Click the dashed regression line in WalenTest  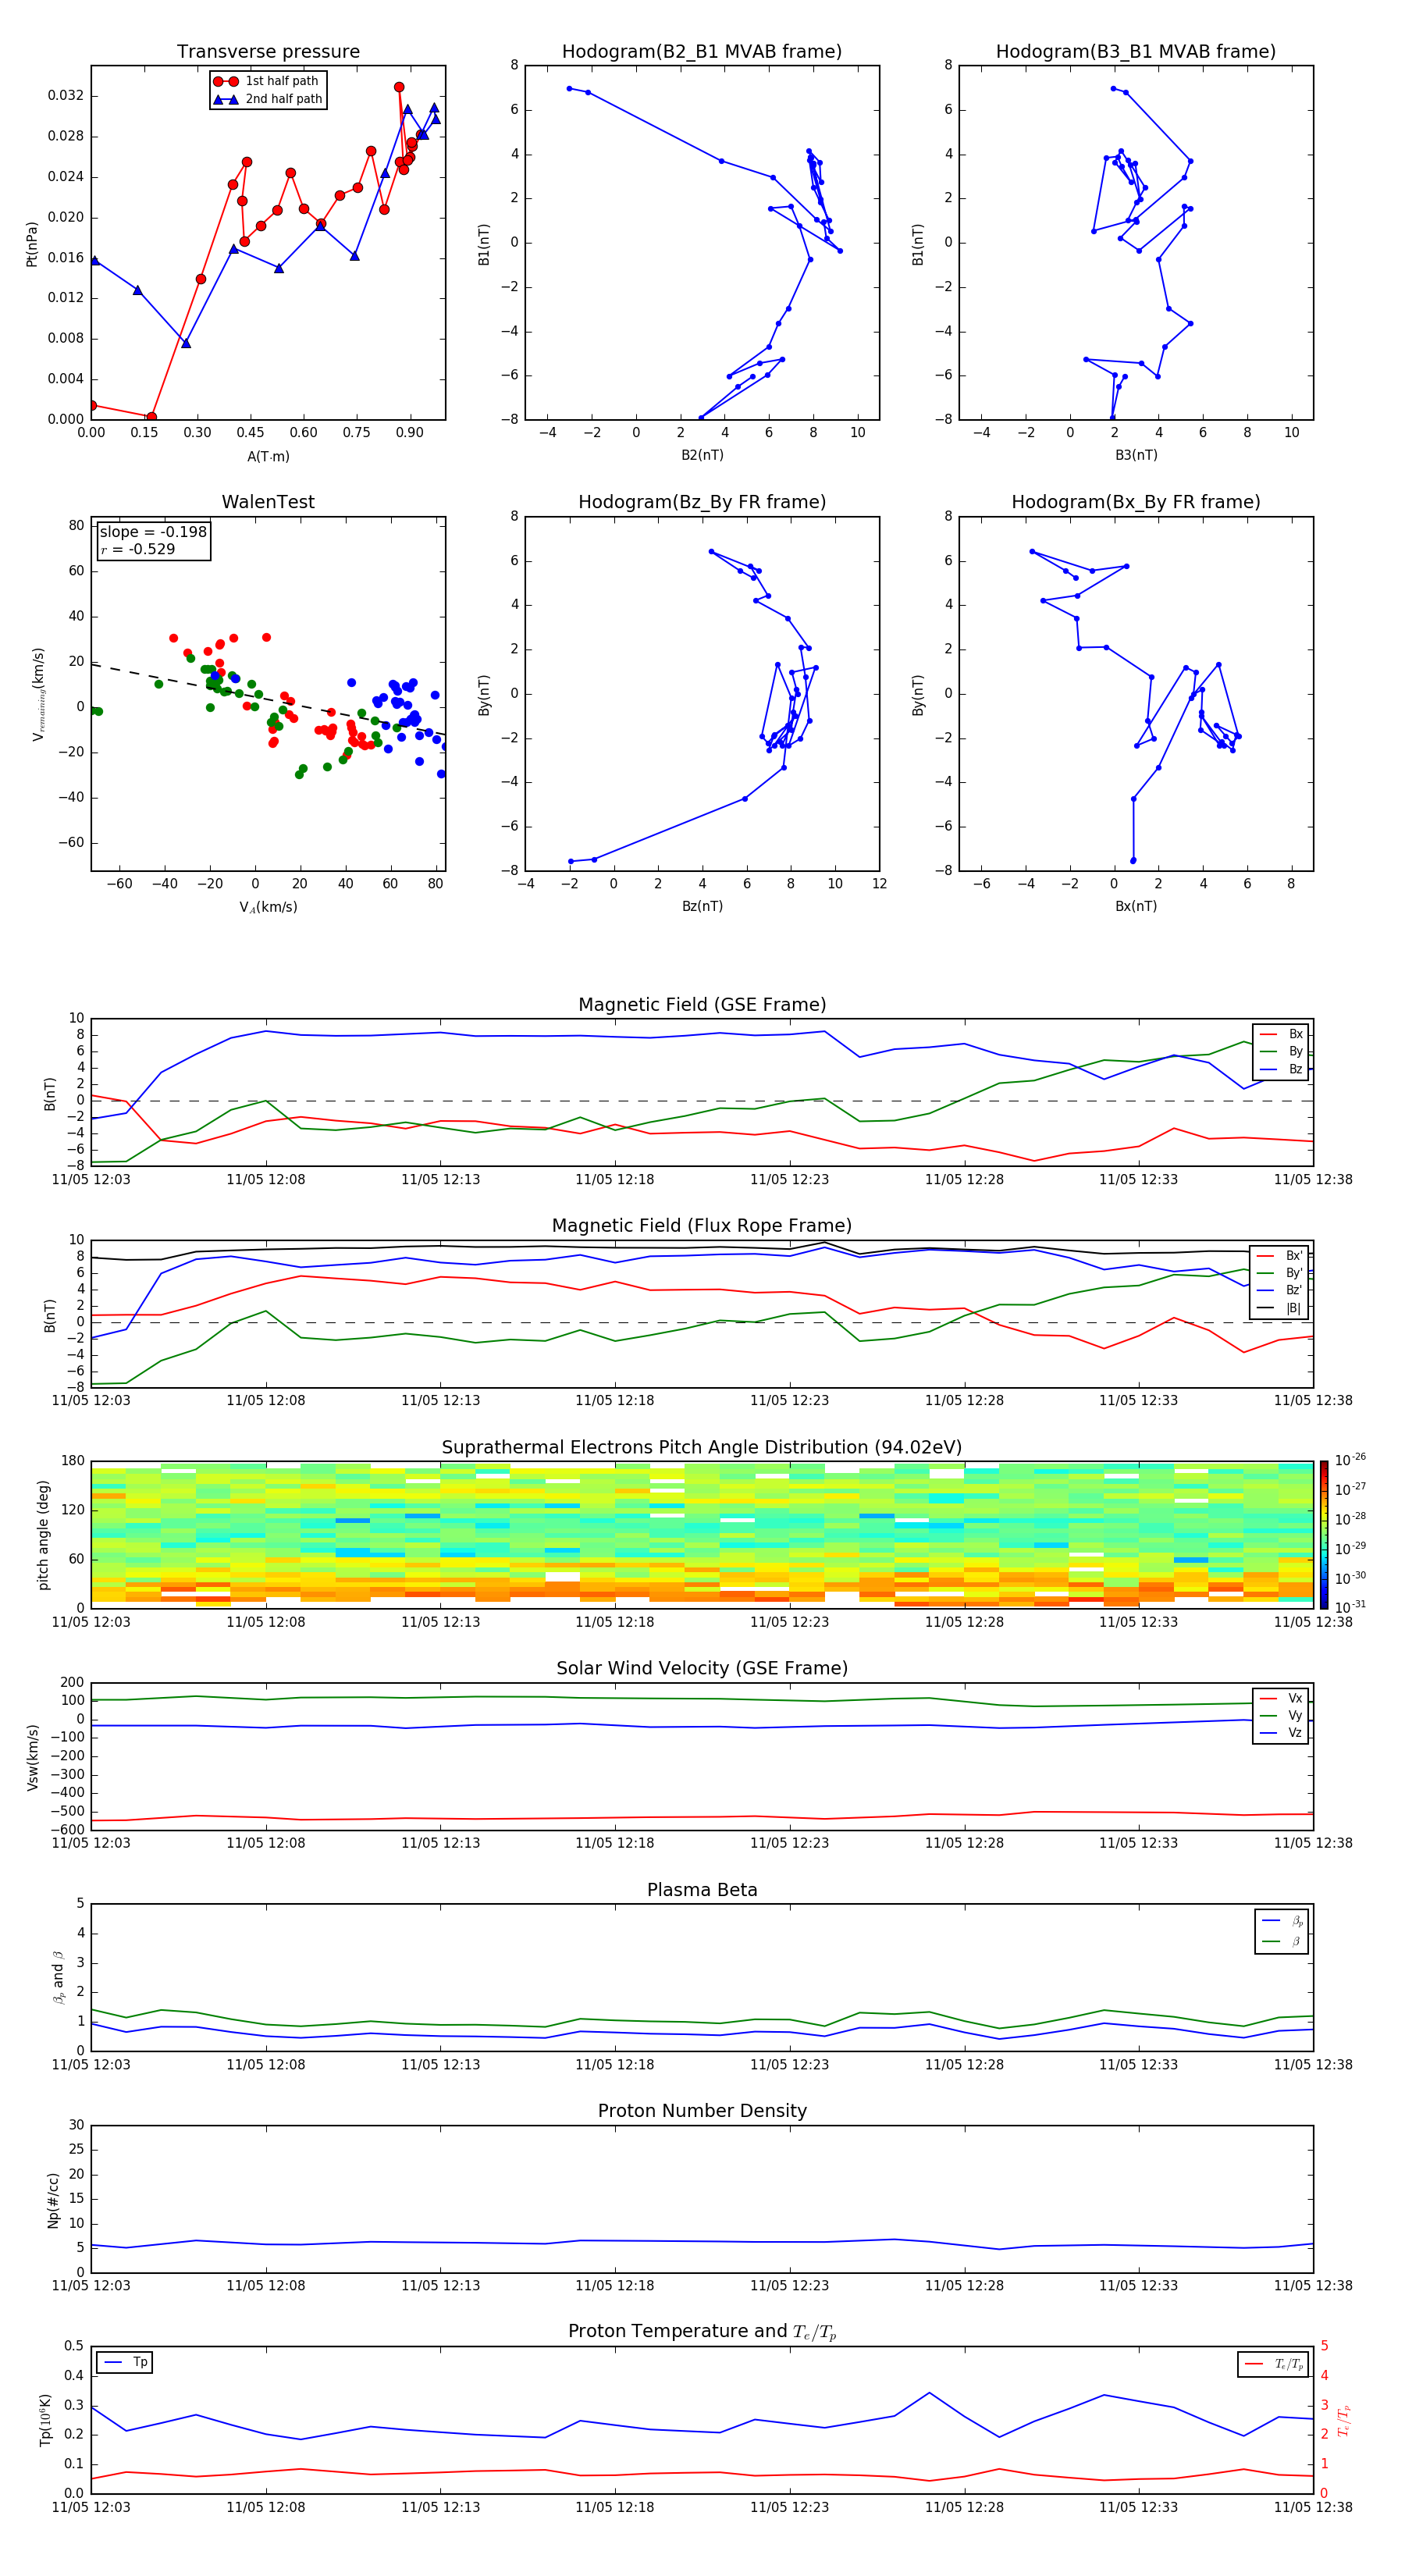point(268,699)
